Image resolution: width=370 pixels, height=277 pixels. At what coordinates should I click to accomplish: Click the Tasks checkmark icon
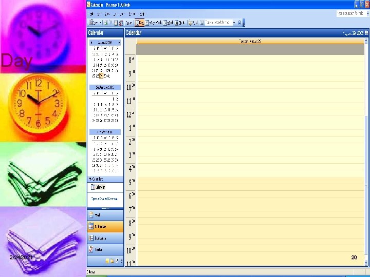91,249
